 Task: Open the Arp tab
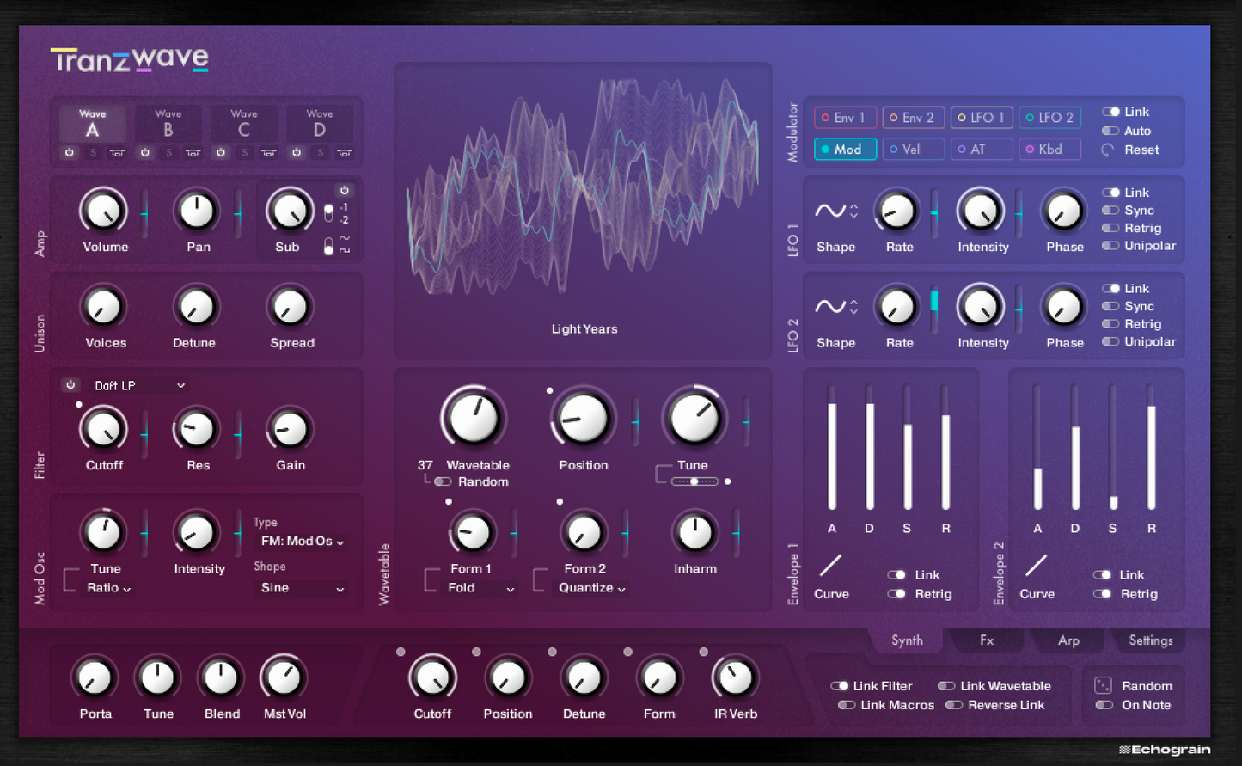click(x=1068, y=640)
